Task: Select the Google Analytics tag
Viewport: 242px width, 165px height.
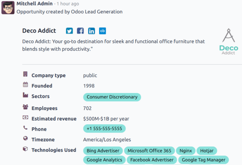Action: pos(104,160)
